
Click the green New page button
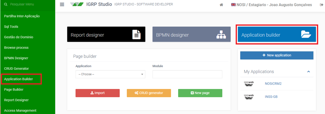pyautogui.click(x=200, y=93)
